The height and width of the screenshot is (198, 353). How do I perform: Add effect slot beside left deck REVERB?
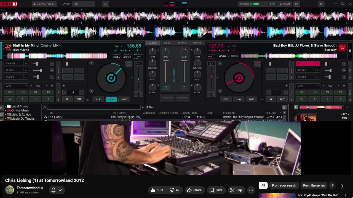tap(52, 70)
